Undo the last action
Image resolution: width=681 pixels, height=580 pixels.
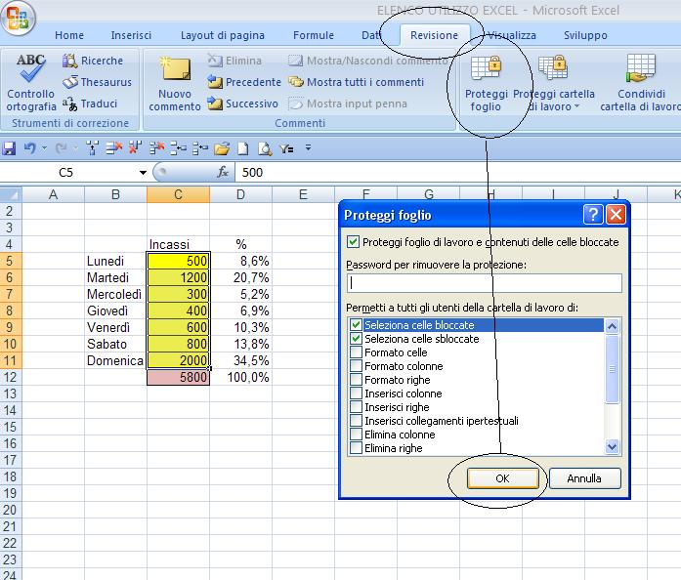point(29,148)
